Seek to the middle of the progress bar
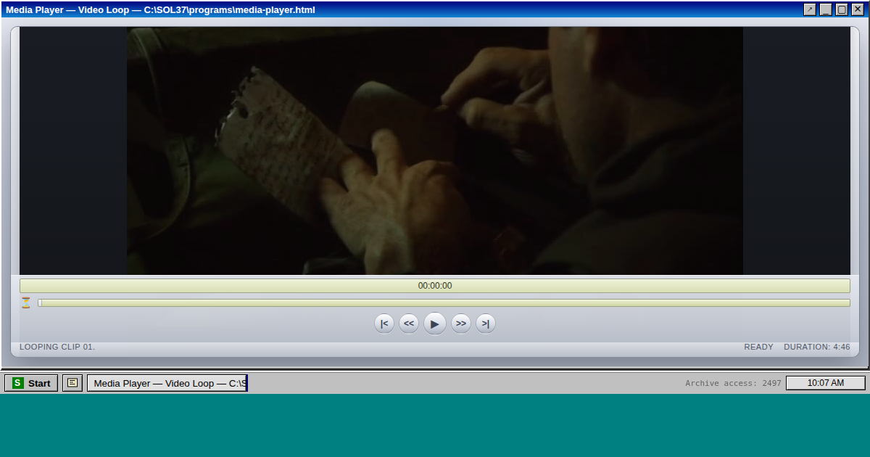Viewport: 870px width, 457px height. pyautogui.click(x=444, y=302)
